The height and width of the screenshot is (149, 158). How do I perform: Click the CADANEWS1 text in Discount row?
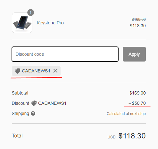(x=52, y=103)
